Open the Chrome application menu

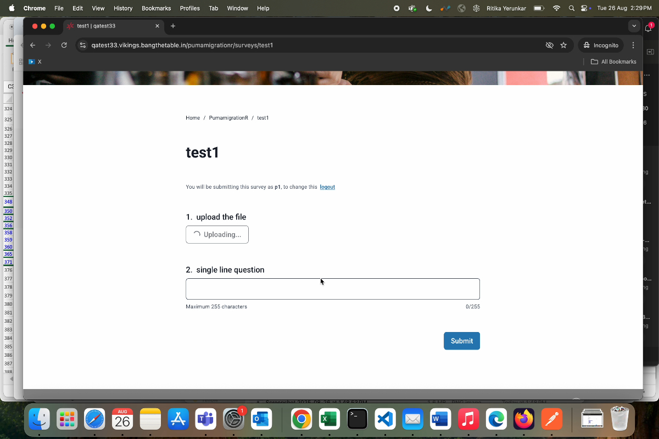[x=35, y=8]
